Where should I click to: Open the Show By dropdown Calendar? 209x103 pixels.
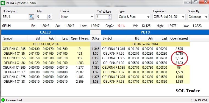[x=198, y=17]
